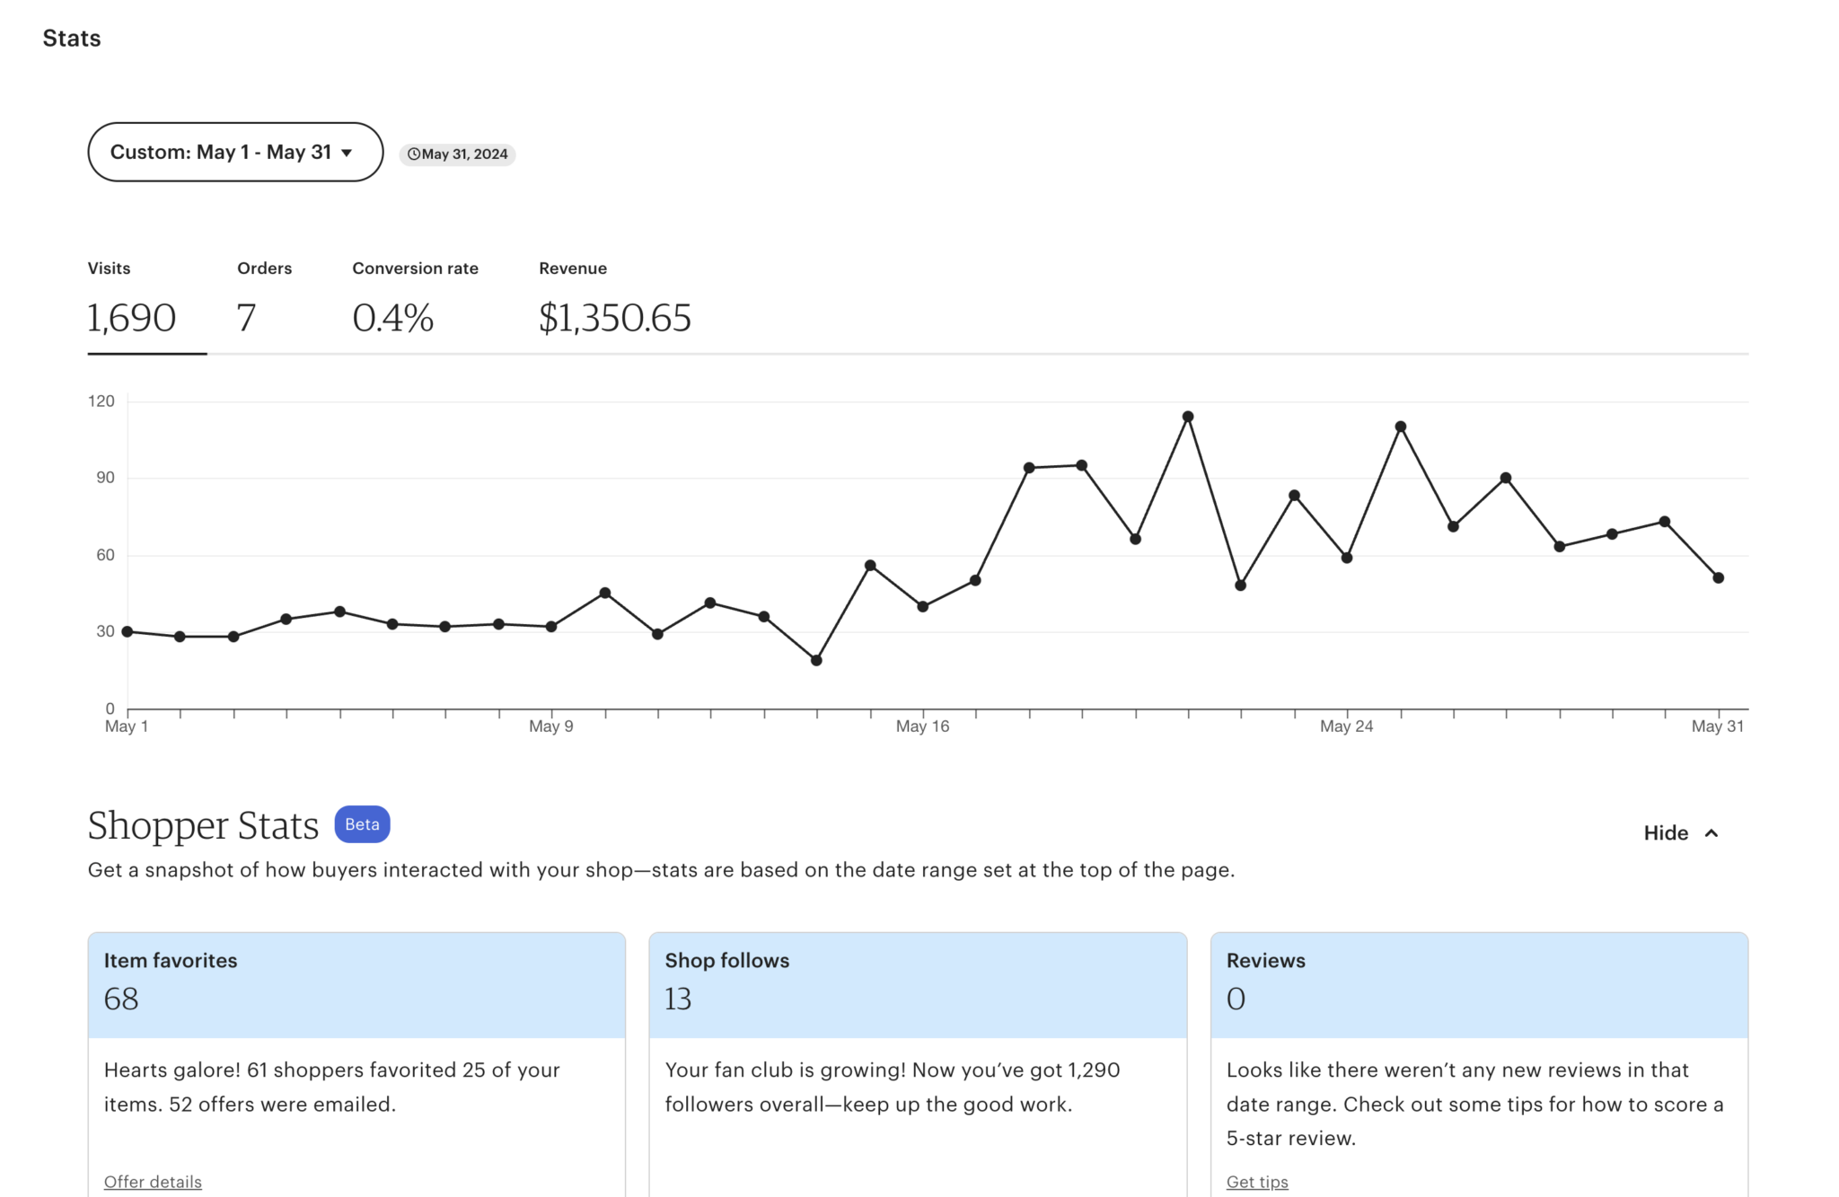Click the highest data point on the chart
Viewport: 1839px width, 1197px height.
pyautogui.click(x=1187, y=415)
